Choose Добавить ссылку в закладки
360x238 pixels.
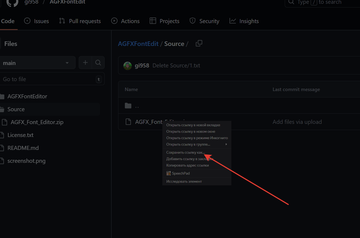tap(197, 159)
